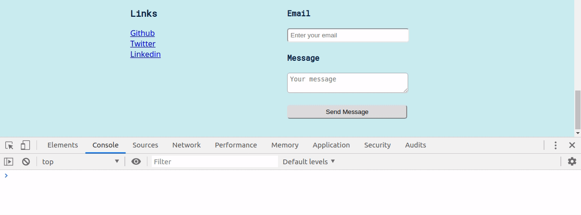Click the page's vertical scrollbar thumb
Viewport: 581px width, 215px height.
(x=578, y=109)
